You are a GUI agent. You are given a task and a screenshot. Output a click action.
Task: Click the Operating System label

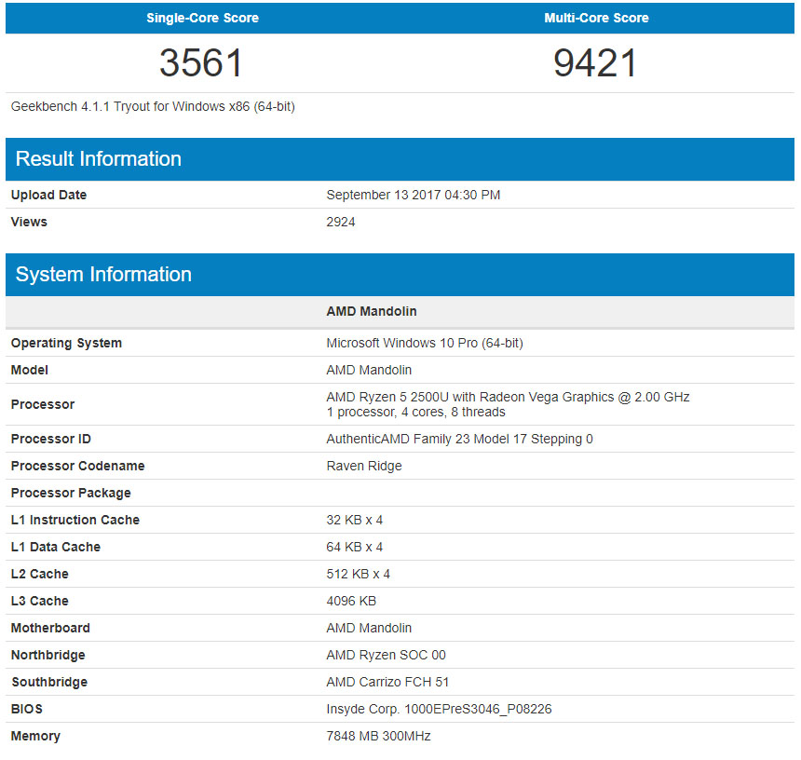(66, 343)
